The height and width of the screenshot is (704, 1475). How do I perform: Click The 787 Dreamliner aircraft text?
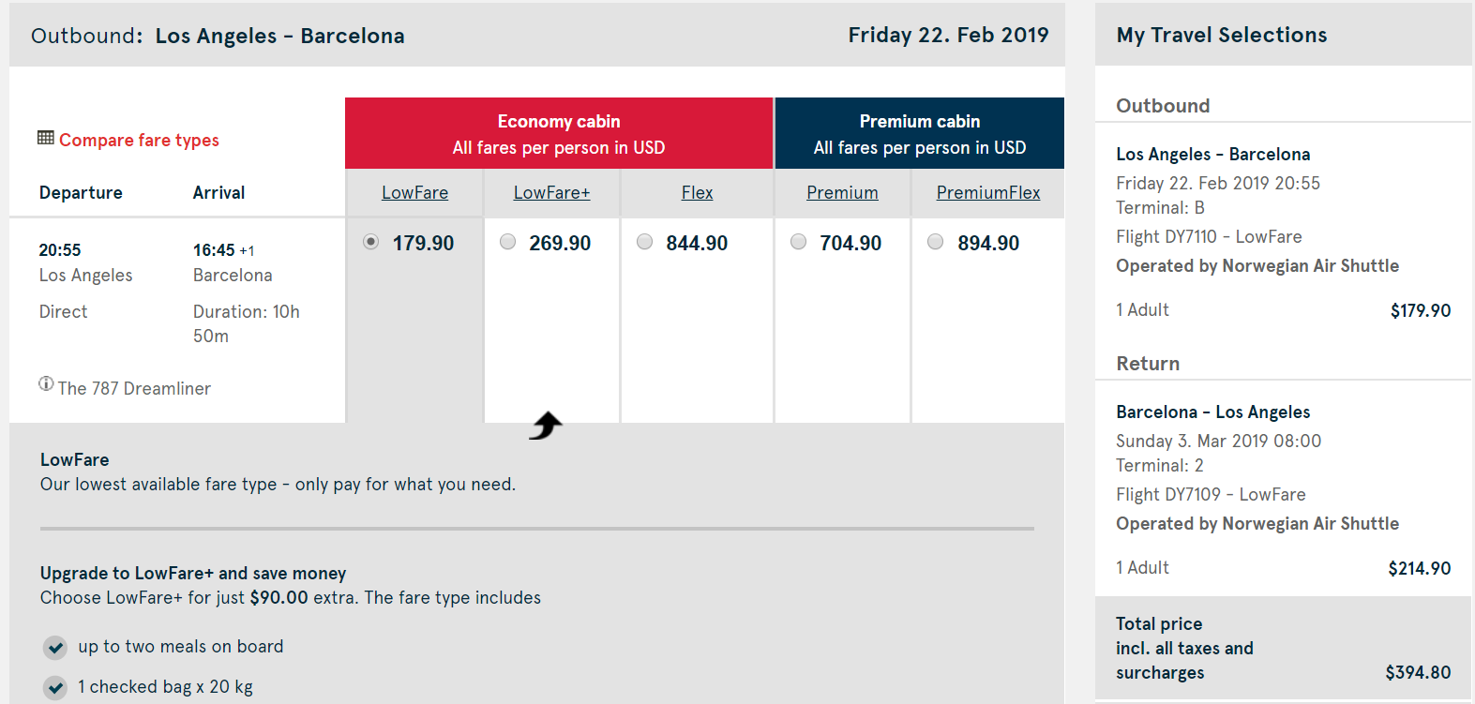[x=134, y=388]
